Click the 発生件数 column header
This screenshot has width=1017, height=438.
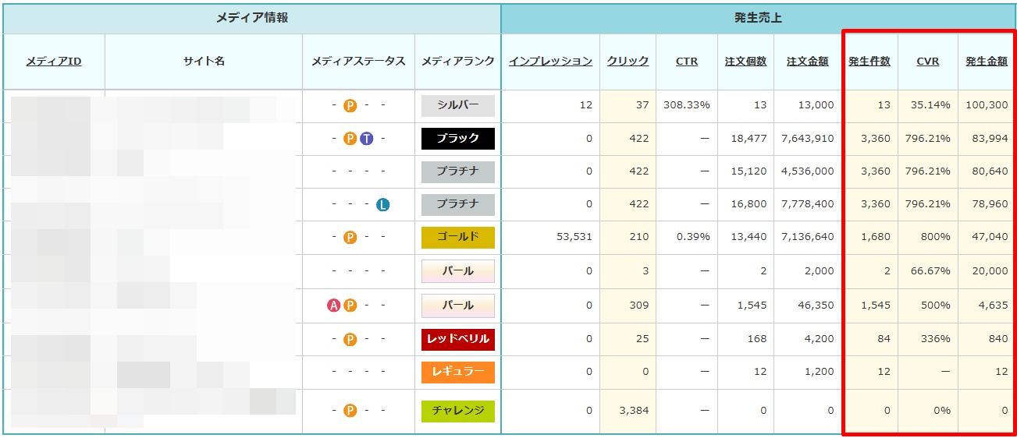point(869,61)
